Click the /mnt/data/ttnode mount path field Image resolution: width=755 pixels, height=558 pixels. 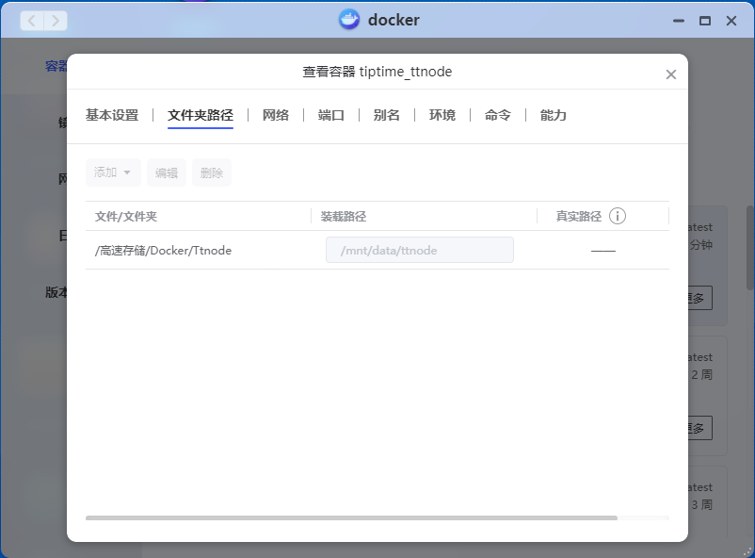(420, 250)
